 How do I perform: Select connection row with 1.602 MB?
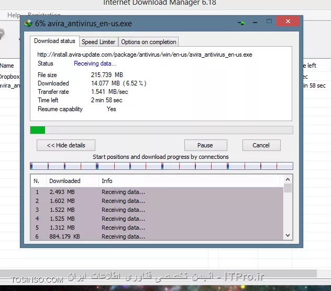[x=157, y=201]
